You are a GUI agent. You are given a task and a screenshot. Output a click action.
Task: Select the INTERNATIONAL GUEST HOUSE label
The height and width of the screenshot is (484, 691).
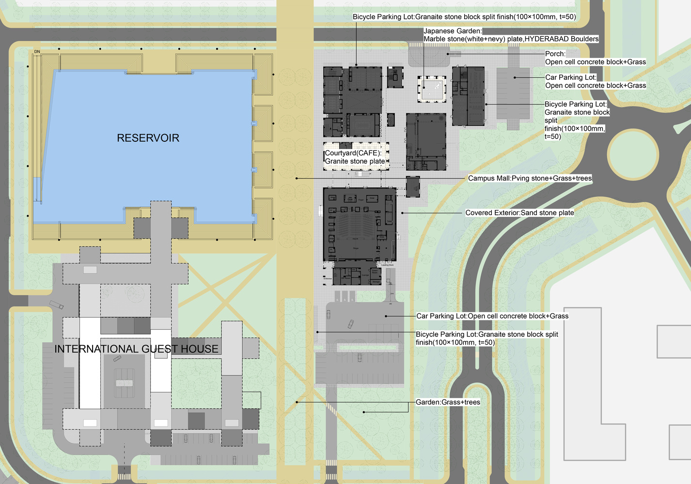(x=136, y=349)
